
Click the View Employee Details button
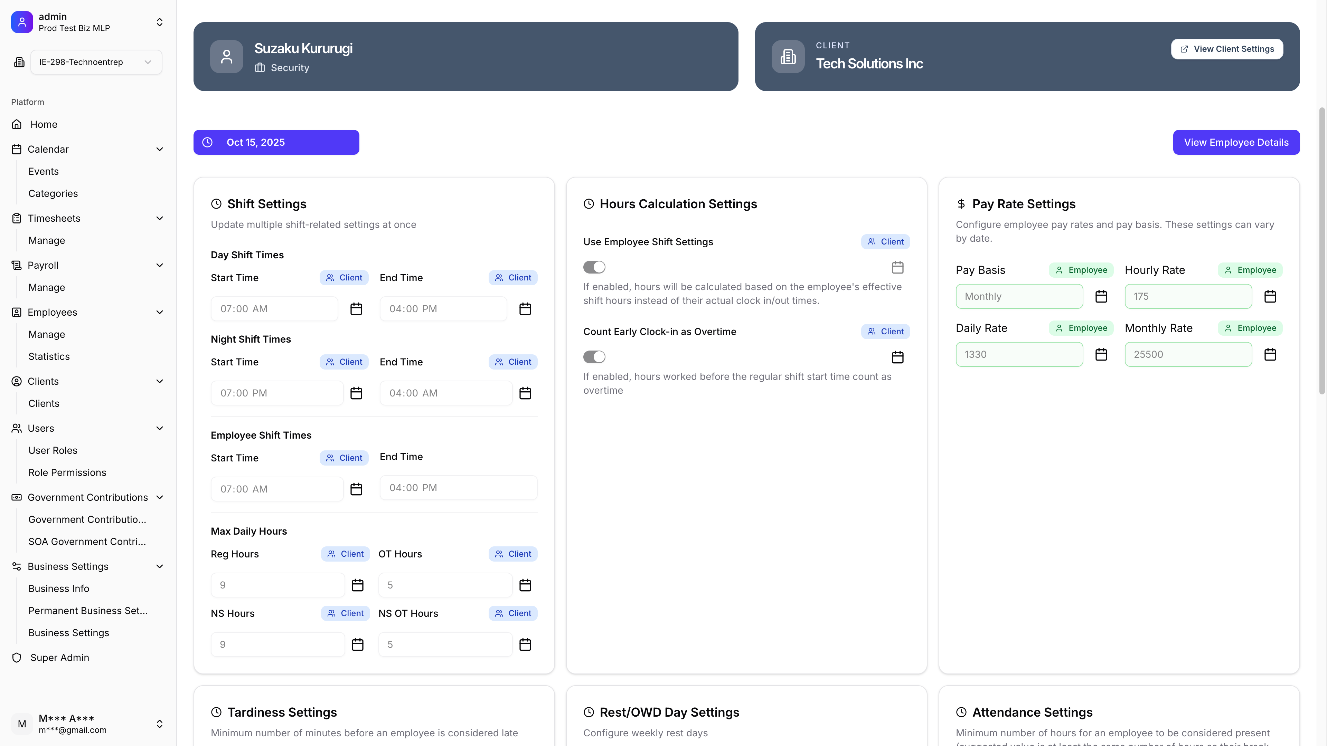1236,142
